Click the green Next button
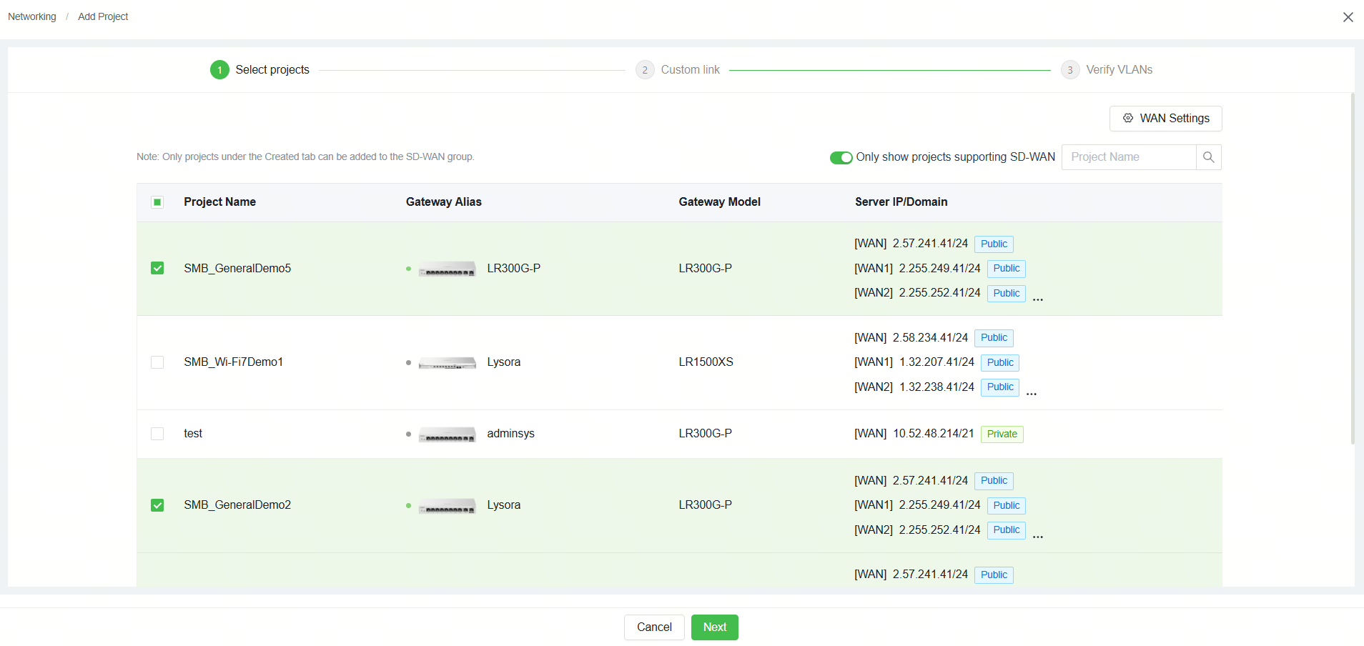Screen dimensions: 1364x646 [x=714, y=627]
